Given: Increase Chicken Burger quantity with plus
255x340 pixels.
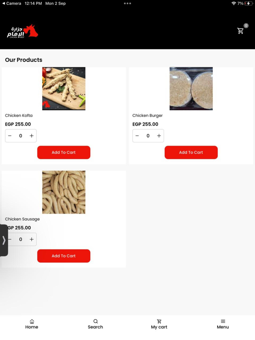Looking at the screenshot, I should coord(159,136).
